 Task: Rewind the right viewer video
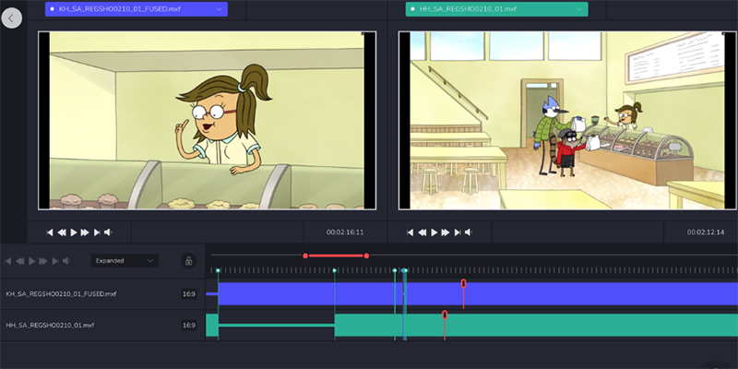pyautogui.click(x=423, y=232)
